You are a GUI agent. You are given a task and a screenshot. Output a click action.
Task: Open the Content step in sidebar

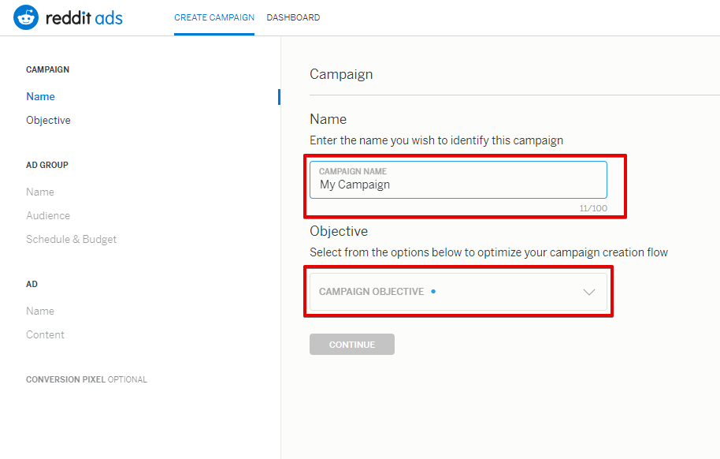45,334
